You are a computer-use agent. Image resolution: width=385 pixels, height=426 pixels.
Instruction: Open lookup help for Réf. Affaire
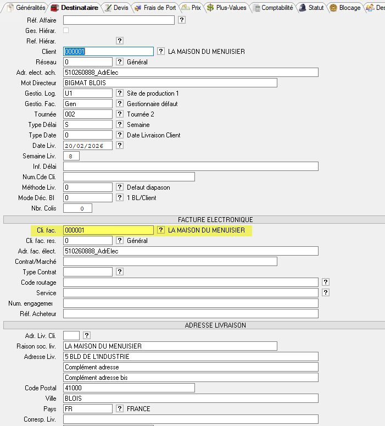click(x=182, y=20)
